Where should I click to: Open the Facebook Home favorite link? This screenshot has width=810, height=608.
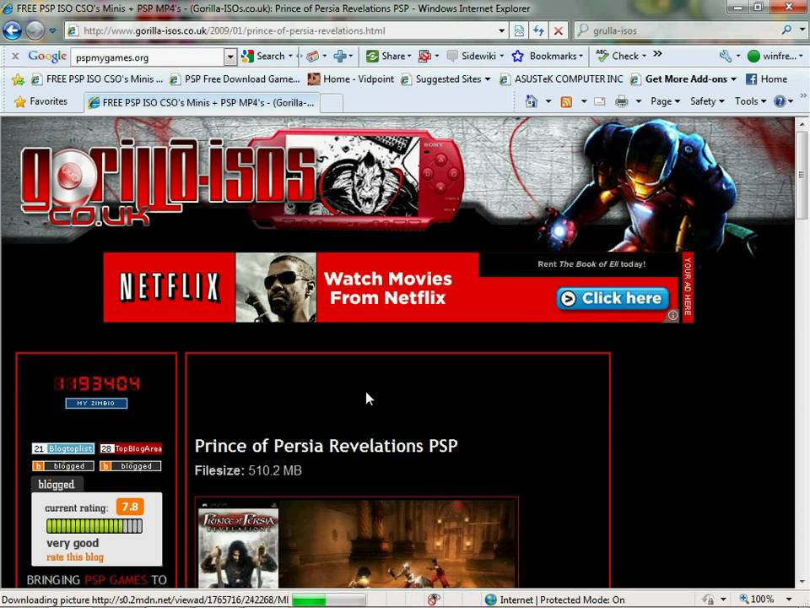767,79
